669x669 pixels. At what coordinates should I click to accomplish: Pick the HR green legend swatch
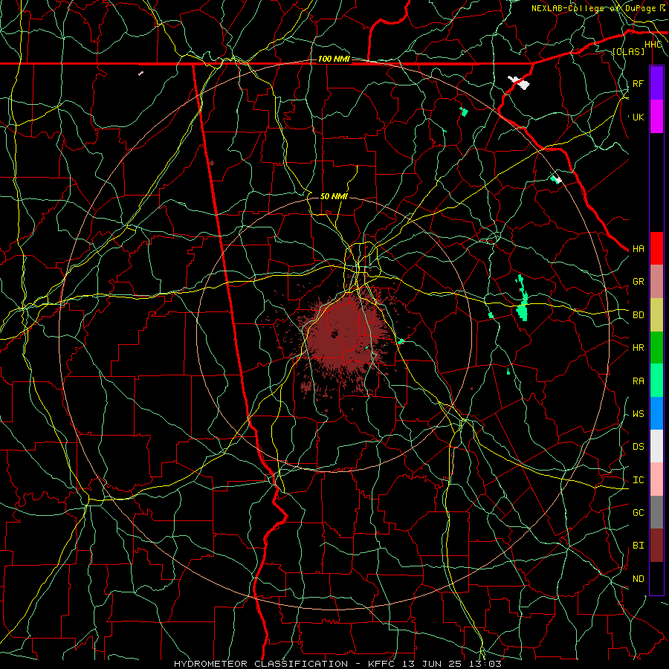656,347
